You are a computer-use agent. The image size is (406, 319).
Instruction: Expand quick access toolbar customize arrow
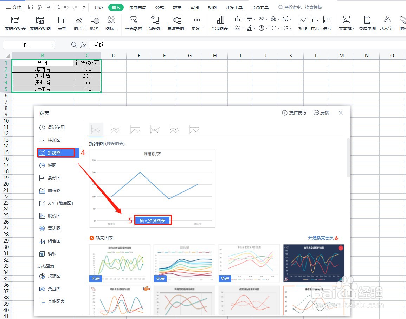[x=84, y=7]
